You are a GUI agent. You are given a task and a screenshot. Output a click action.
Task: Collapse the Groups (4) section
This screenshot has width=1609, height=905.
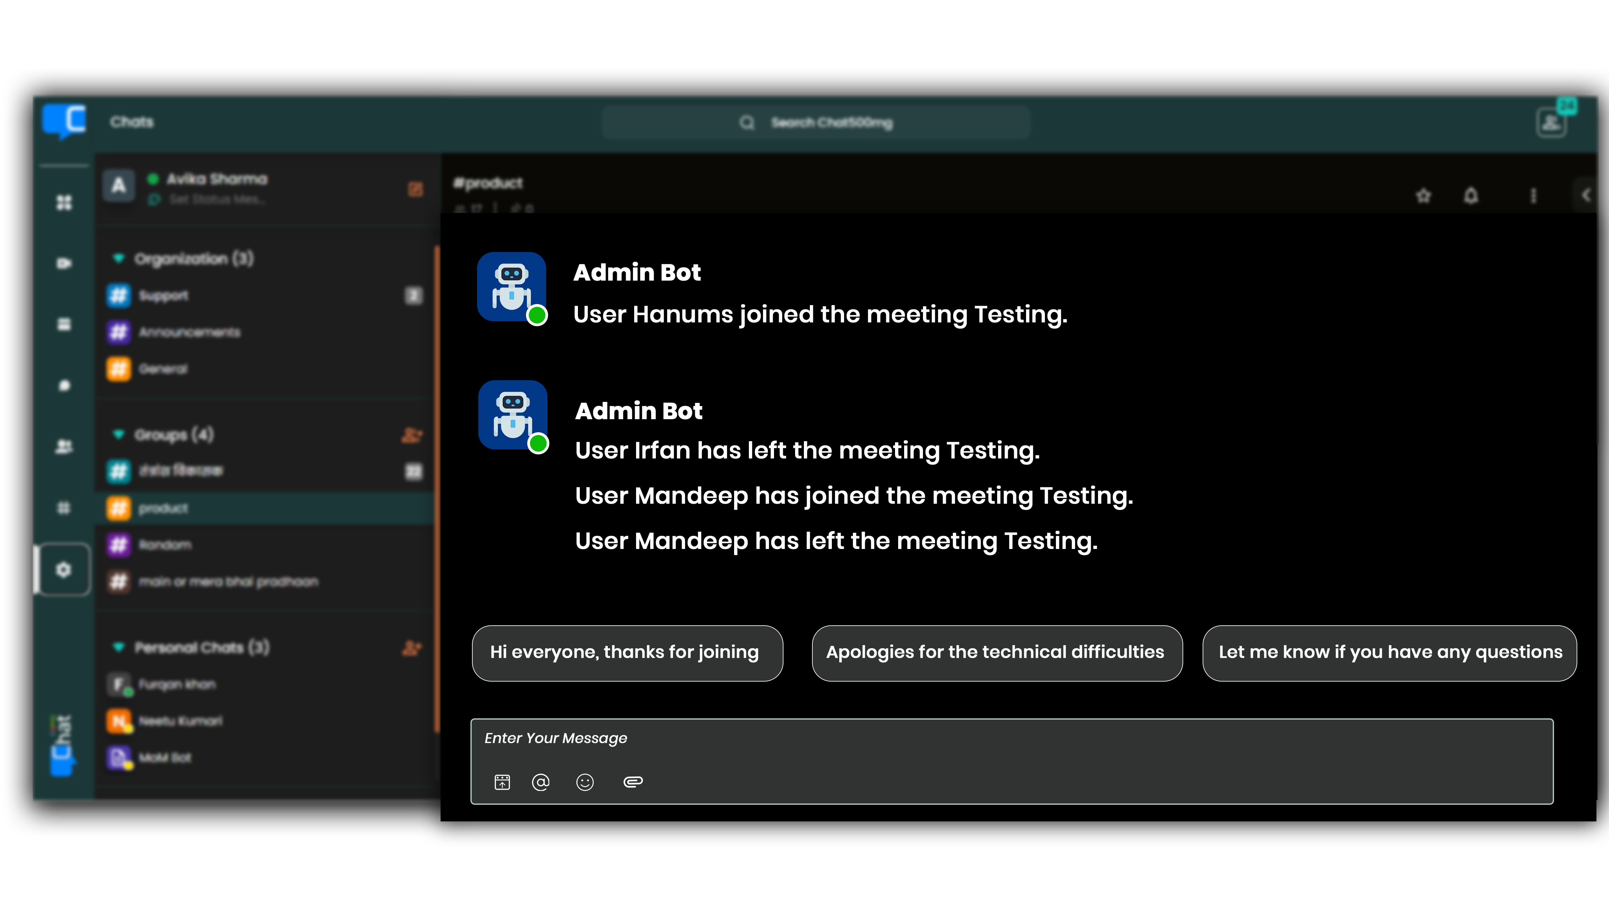(x=118, y=434)
